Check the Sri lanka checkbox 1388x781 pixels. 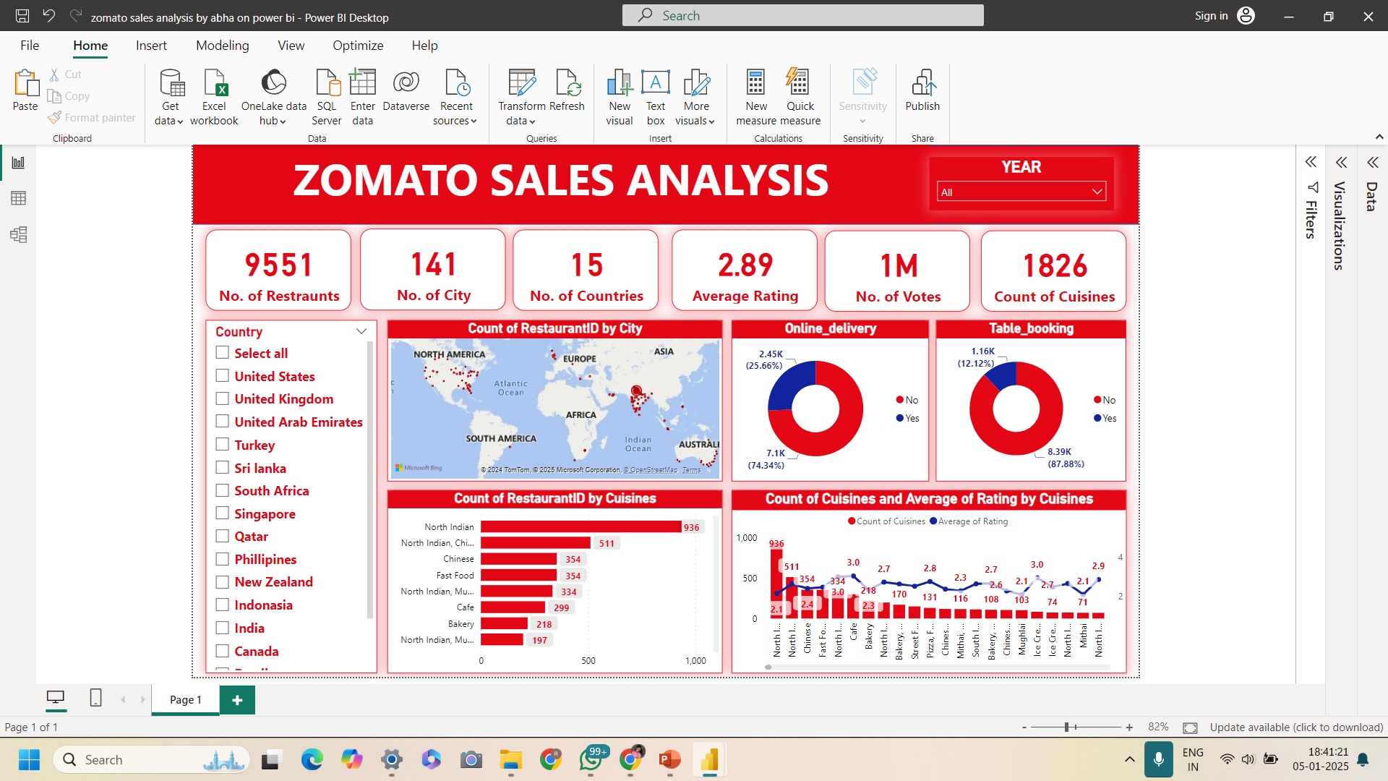[x=223, y=467]
